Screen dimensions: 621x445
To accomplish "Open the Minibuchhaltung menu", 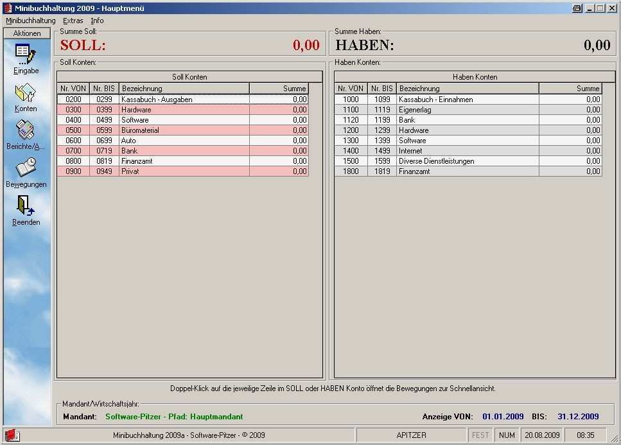I will tap(31, 21).
